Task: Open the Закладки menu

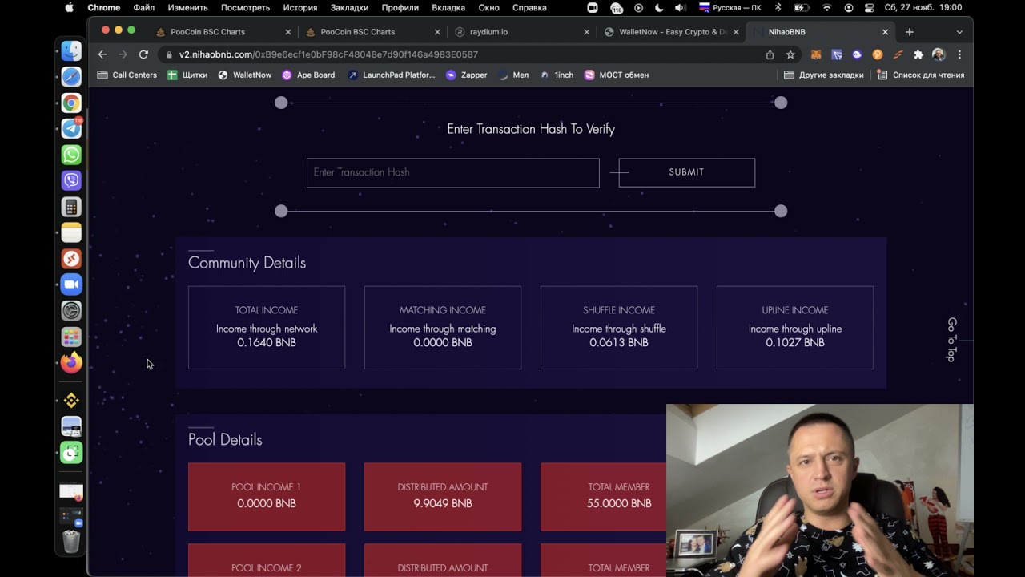Action: pyautogui.click(x=349, y=7)
